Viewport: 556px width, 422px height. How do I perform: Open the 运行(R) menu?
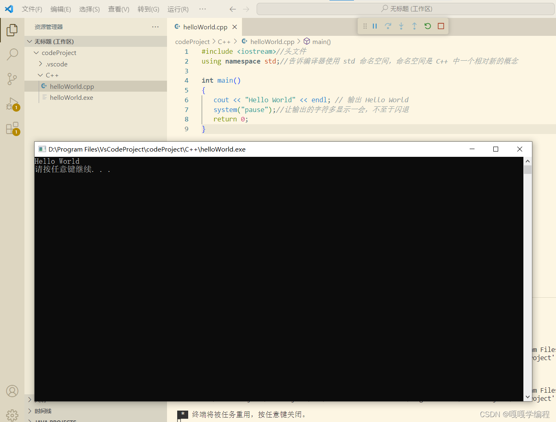(x=178, y=9)
